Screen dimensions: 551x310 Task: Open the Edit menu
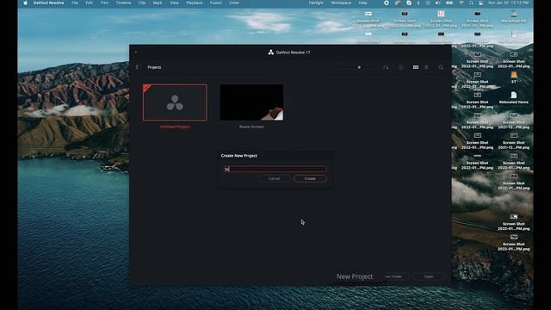point(89,3)
